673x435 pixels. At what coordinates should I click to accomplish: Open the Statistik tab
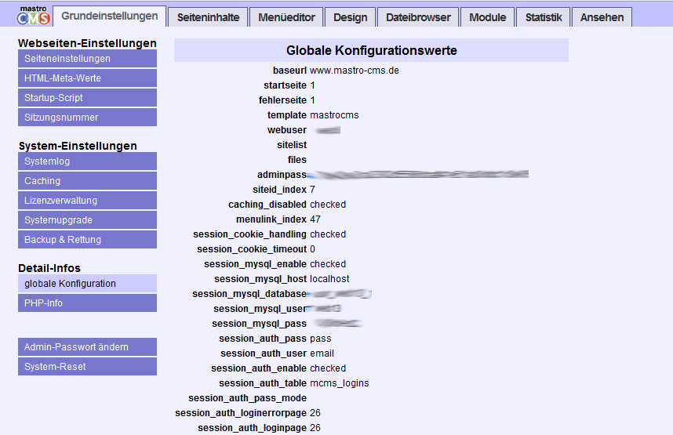(544, 17)
